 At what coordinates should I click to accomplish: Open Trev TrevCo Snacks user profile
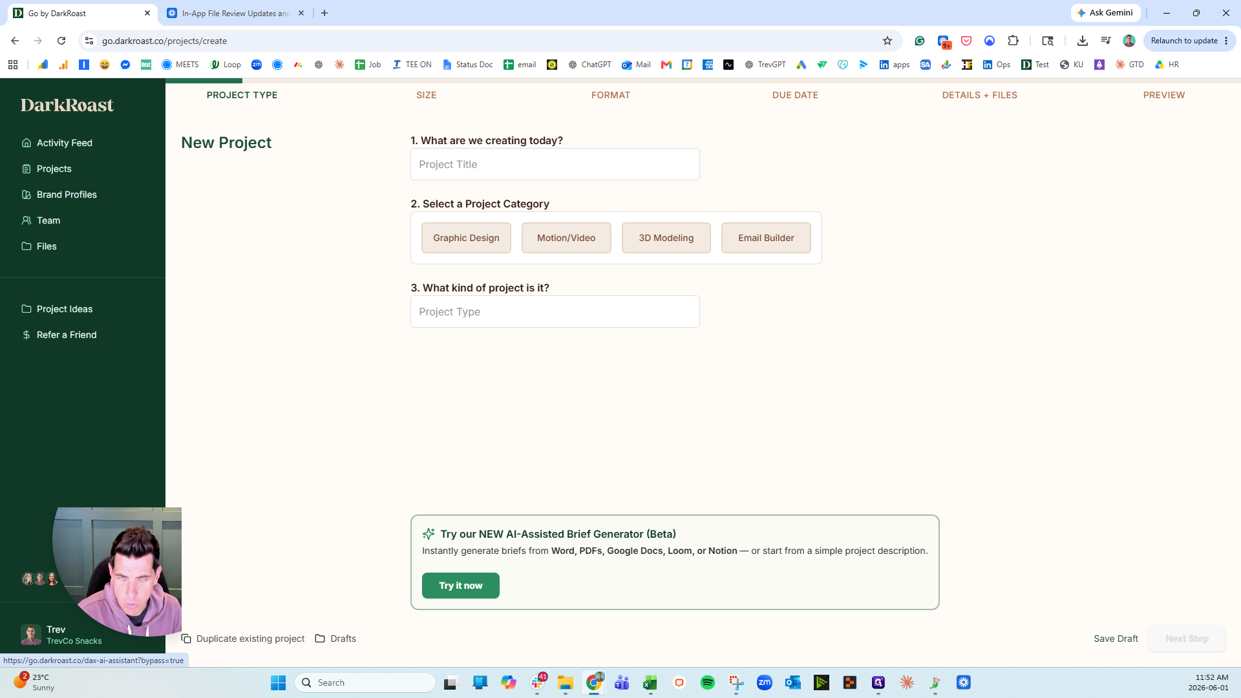click(61, 635)
